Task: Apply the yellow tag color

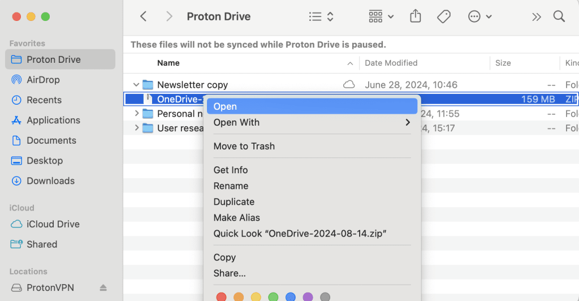Action: (x=256, y=296)
